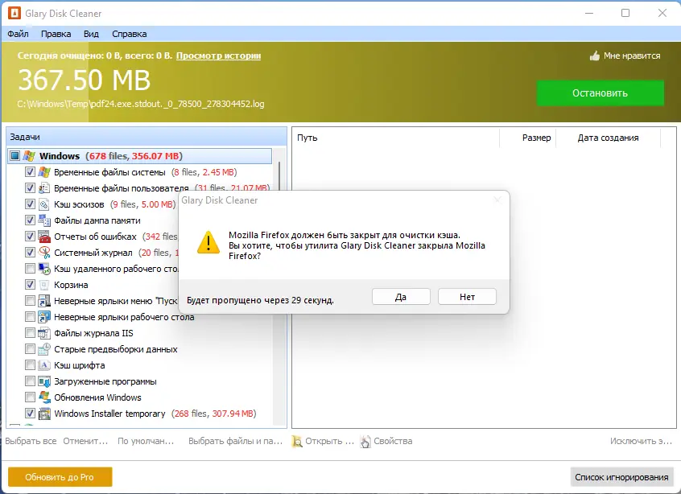
Task: Click the Обновить до Pro button
Action: [x=60, y=477]
